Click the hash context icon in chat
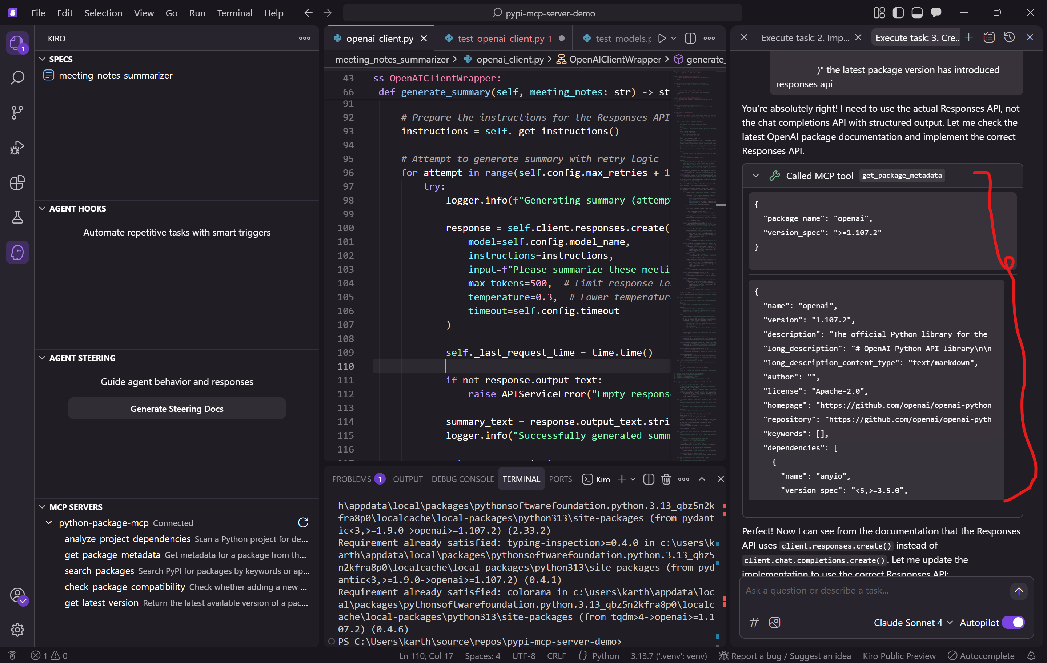The image size is (1047, 663). click(754, 623)
